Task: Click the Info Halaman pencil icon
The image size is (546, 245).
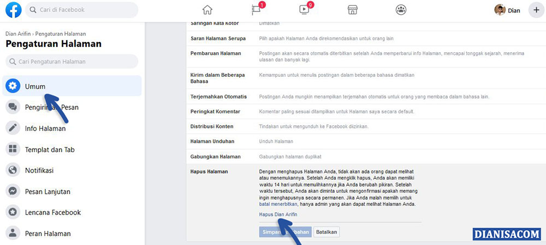Action: 13,128
